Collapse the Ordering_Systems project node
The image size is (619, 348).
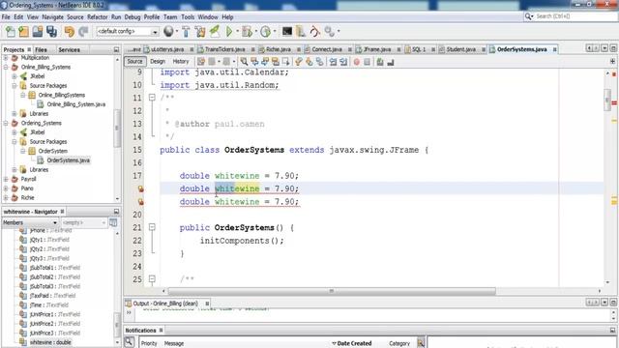tap(6, 123)
